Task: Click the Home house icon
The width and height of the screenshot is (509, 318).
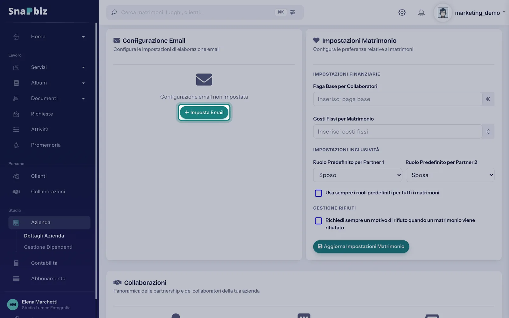Action: click(x=16, y=37)
